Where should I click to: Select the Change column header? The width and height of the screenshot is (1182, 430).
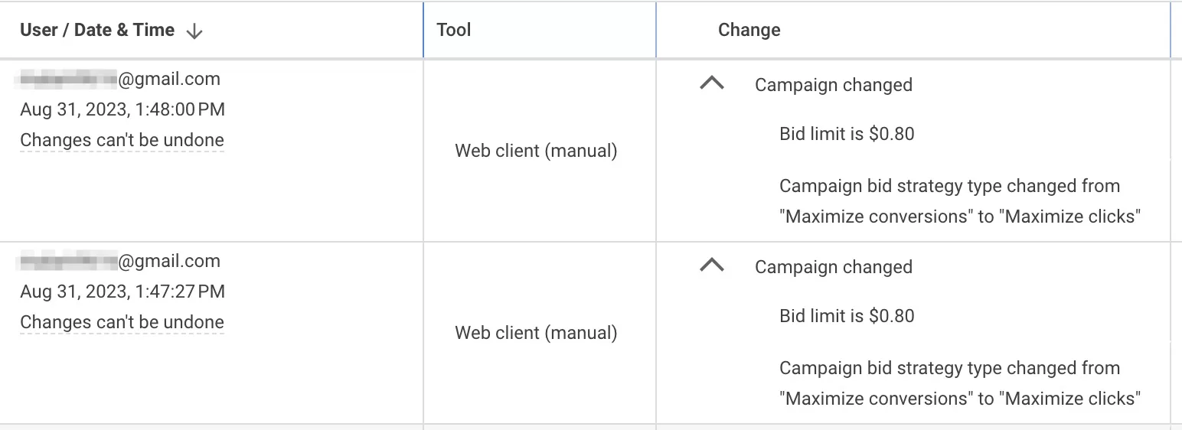749,30
